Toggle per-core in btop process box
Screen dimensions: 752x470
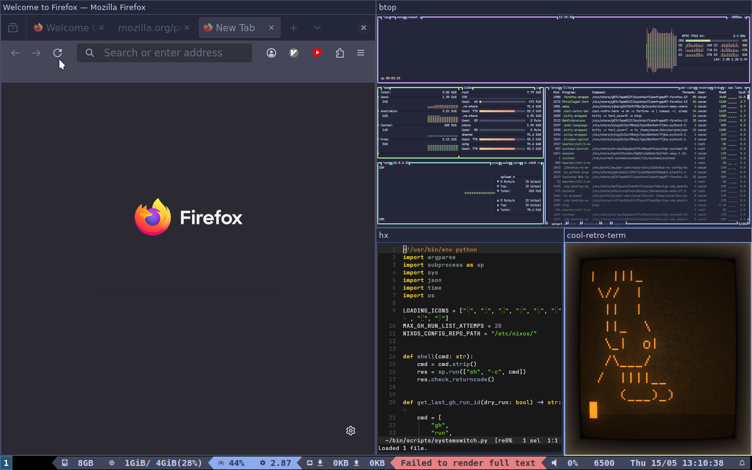click(687, 88)
